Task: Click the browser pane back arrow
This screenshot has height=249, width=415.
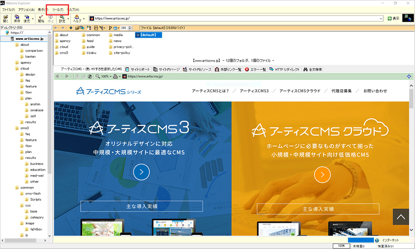Action: click(x=57, y=76)
